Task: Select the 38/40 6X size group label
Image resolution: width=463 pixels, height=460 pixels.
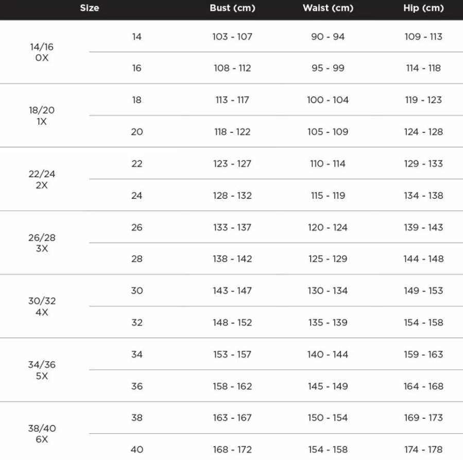Action: 42,434
